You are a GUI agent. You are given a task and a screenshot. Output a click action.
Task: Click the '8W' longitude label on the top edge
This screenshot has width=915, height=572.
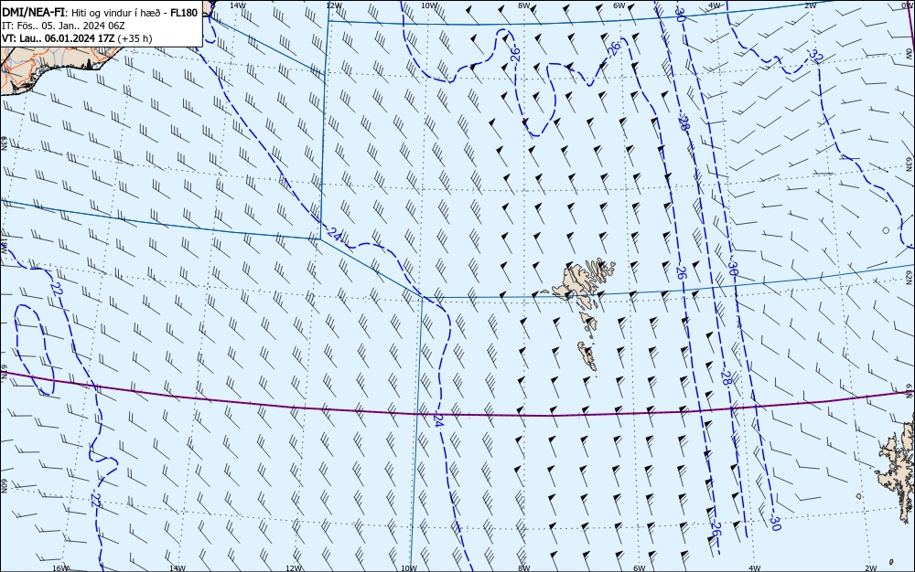[x=524, y=5]
